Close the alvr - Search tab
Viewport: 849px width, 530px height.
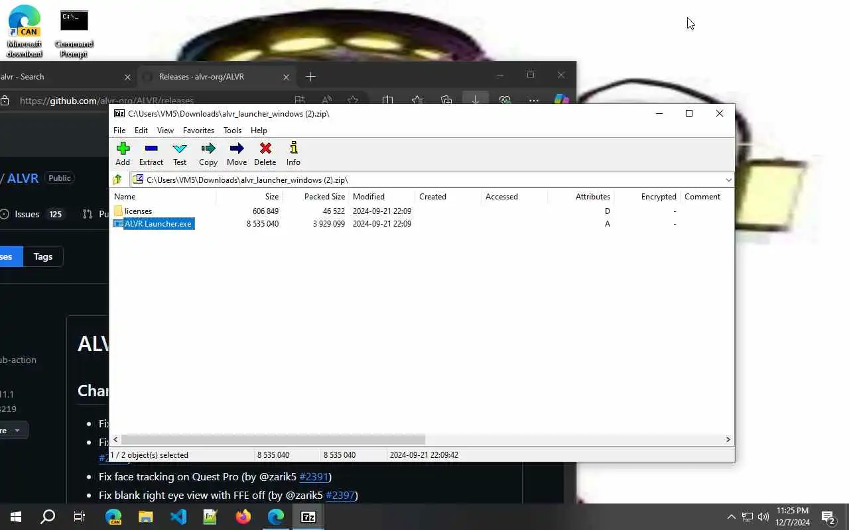127,77
